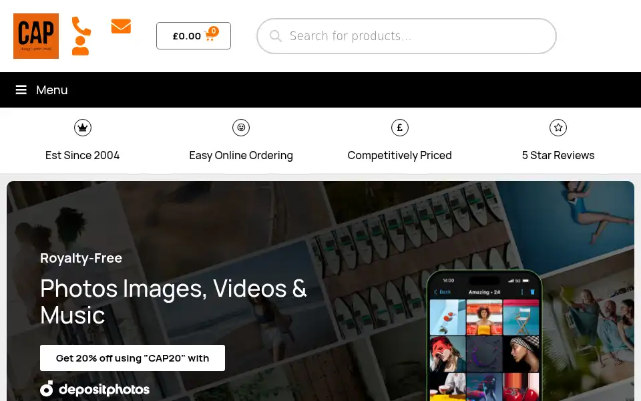Select 5 Star Reviews text
The image size is (641, 401).
tap(558, 156)
